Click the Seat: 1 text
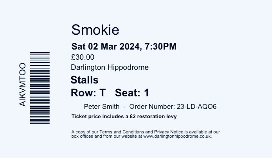The width and height of the screenshot is (272, 158). 132,93
